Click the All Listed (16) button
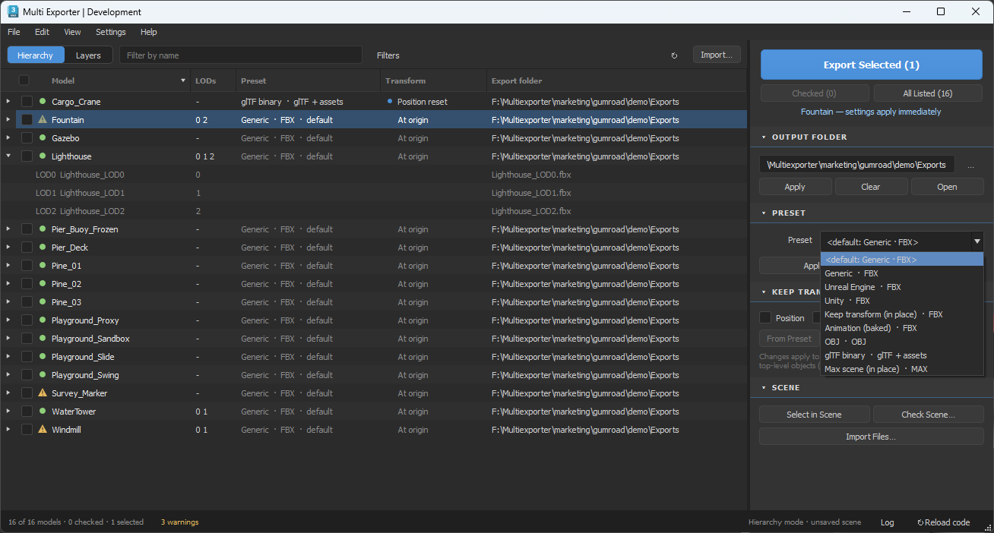994x533 pixels. click(x=928, y=93)
